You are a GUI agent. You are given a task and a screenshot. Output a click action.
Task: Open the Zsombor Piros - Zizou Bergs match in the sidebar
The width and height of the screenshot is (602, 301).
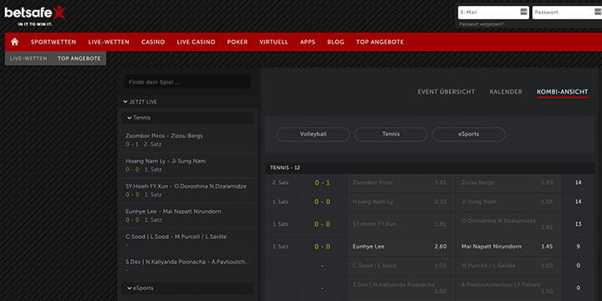[187, 140]
